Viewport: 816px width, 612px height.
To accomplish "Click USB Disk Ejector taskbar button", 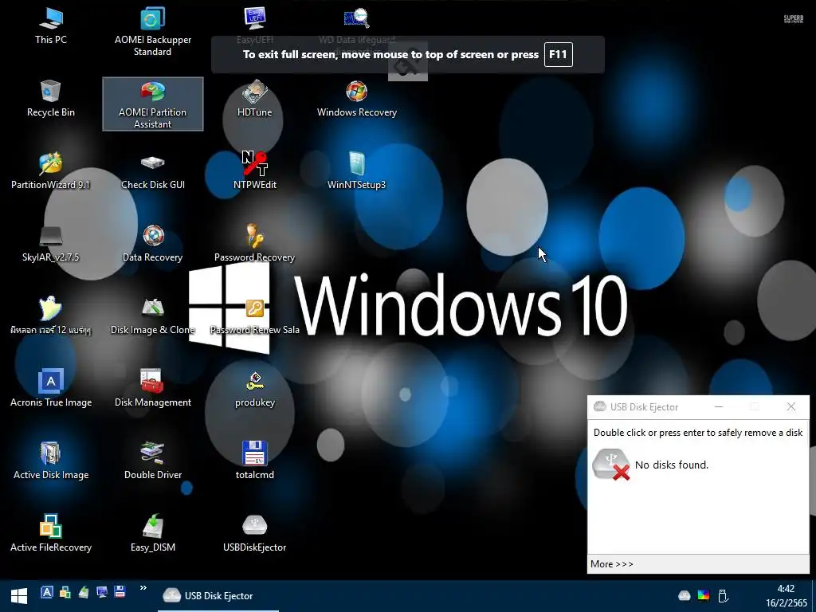I will (218, 596).
